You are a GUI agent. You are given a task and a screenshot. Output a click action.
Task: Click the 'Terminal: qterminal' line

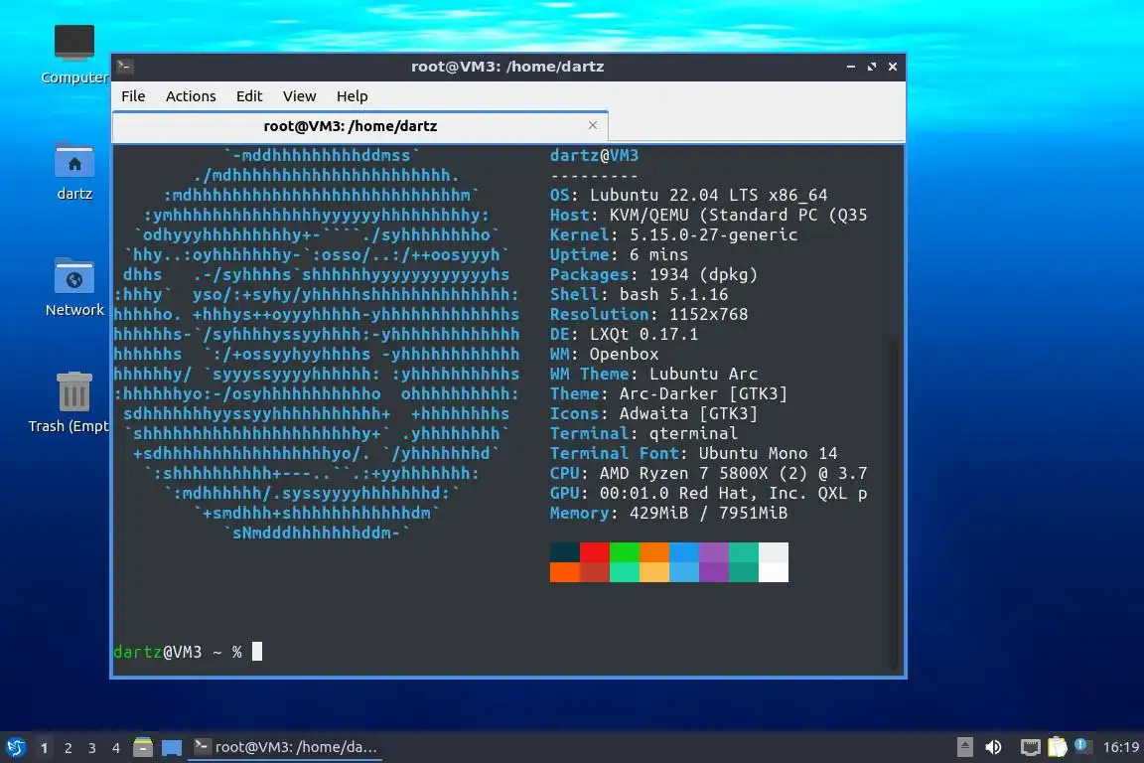[643, 433]
